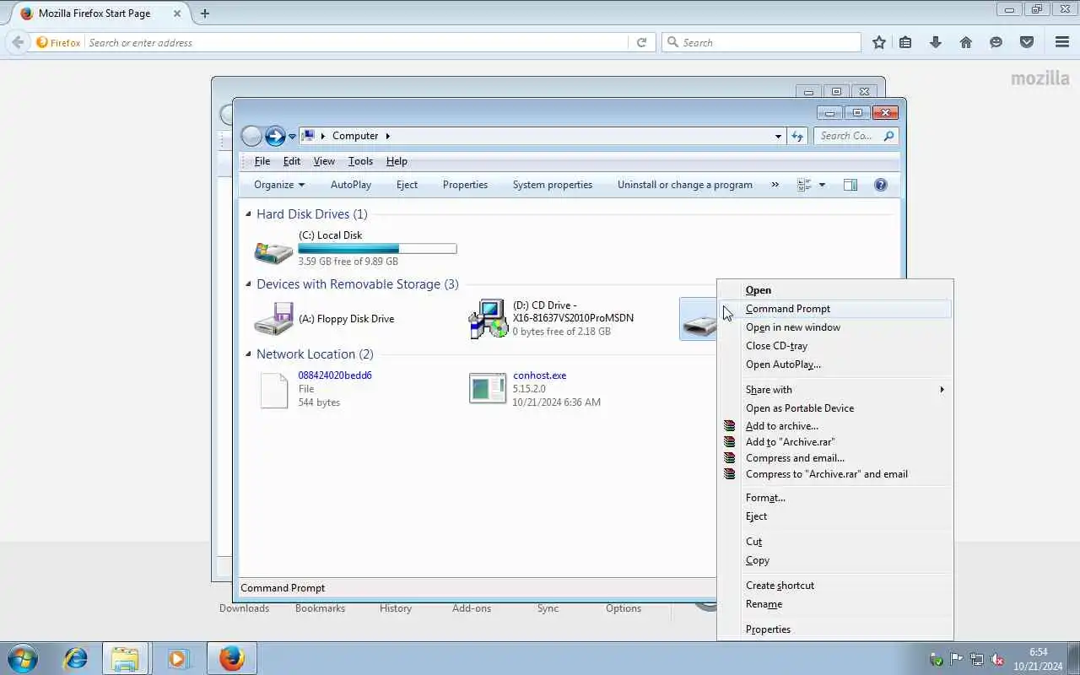Select the (C:) Local Disk drive icon
1080x675 pixels.
click(x=274, y=251)
